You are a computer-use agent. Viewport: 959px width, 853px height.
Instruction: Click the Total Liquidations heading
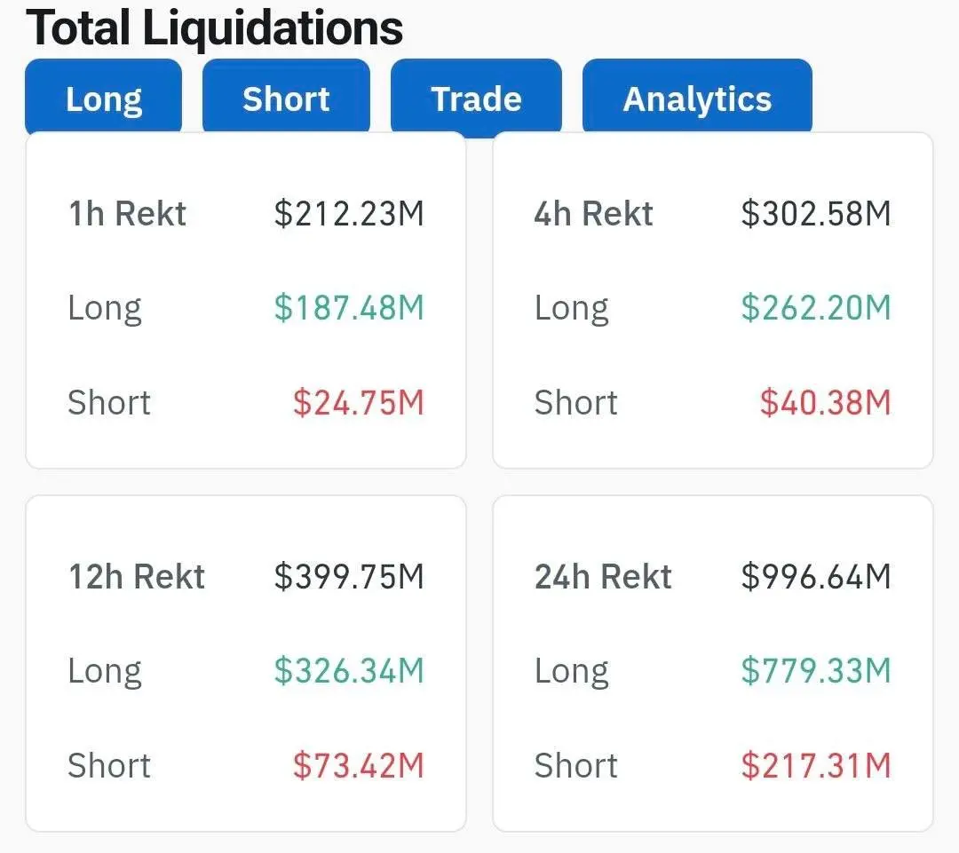[215, 28]
